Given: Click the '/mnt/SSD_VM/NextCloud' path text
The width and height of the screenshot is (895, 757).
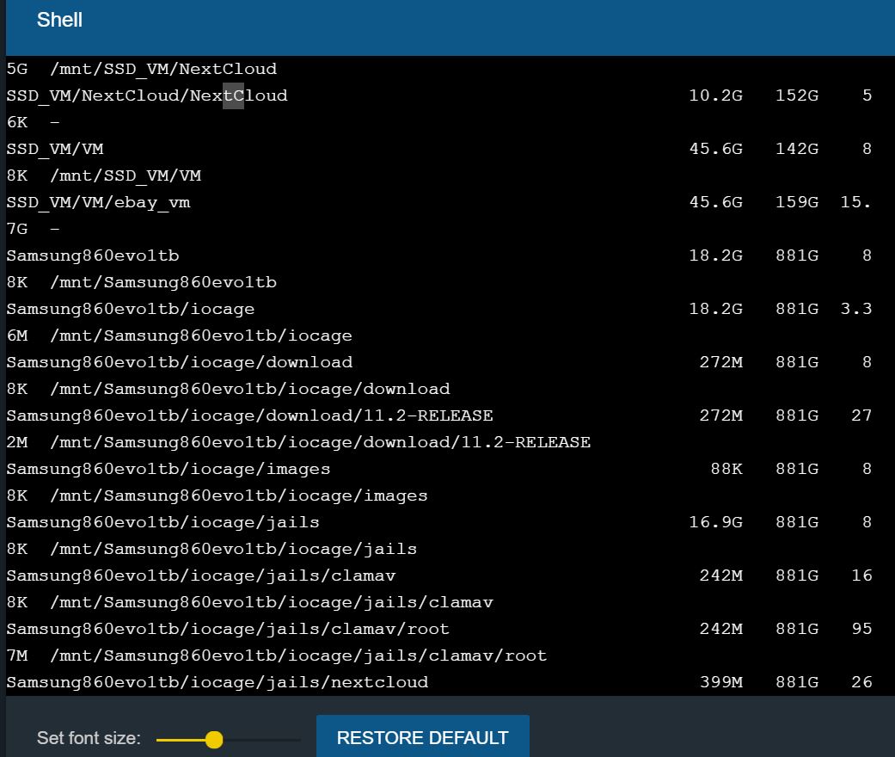Looking at the screenshot, I should pyautogui.click(x=163, y=69).
